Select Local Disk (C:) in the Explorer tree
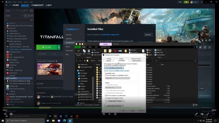 coord(83,92)
